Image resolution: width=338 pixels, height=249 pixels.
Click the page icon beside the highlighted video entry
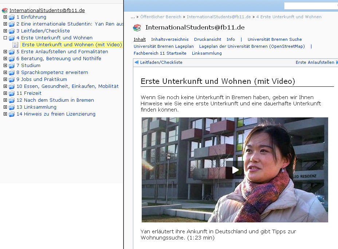coord(15,45)
